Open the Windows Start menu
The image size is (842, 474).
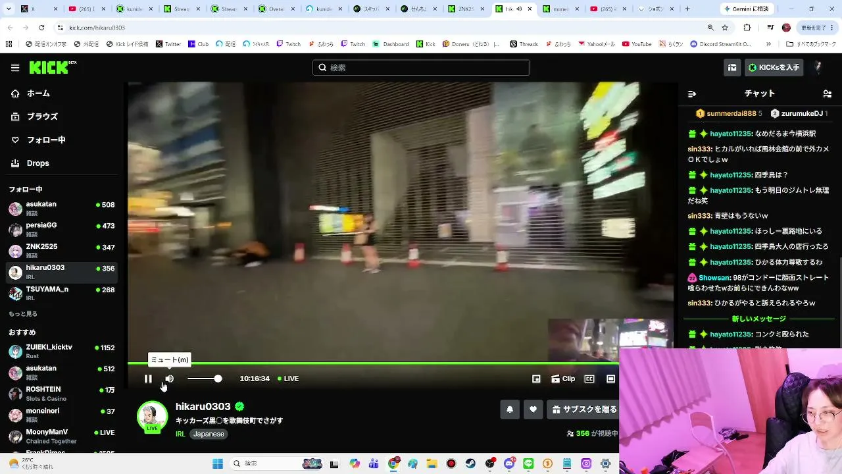[x=218, y=463]
